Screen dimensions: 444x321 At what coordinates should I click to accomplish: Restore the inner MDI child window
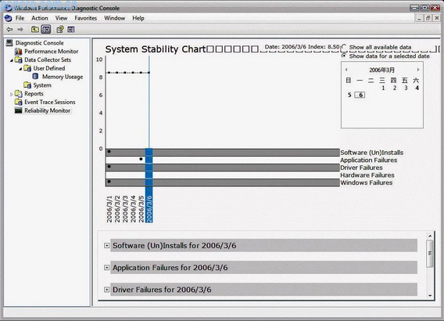428,18
